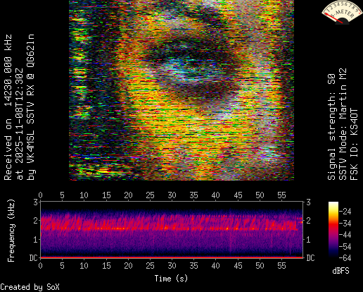
Task: Select the "Signal strength: S0" text
Action: tap(331, 127)
